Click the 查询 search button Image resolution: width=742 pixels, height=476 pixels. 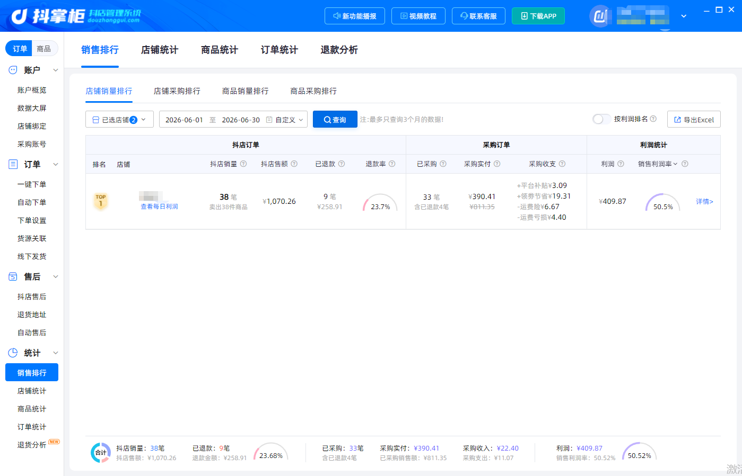tap(335, 120)
